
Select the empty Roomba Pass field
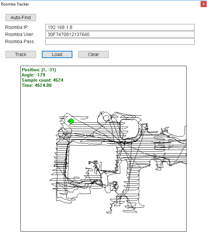[120, 41]
